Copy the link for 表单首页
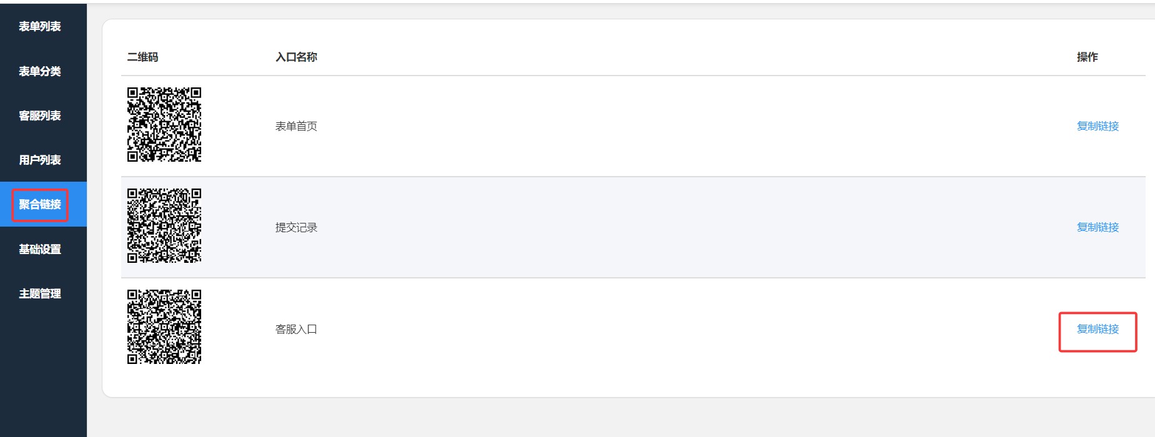Screen dimensions: 1155x437 pos(1098,126)
